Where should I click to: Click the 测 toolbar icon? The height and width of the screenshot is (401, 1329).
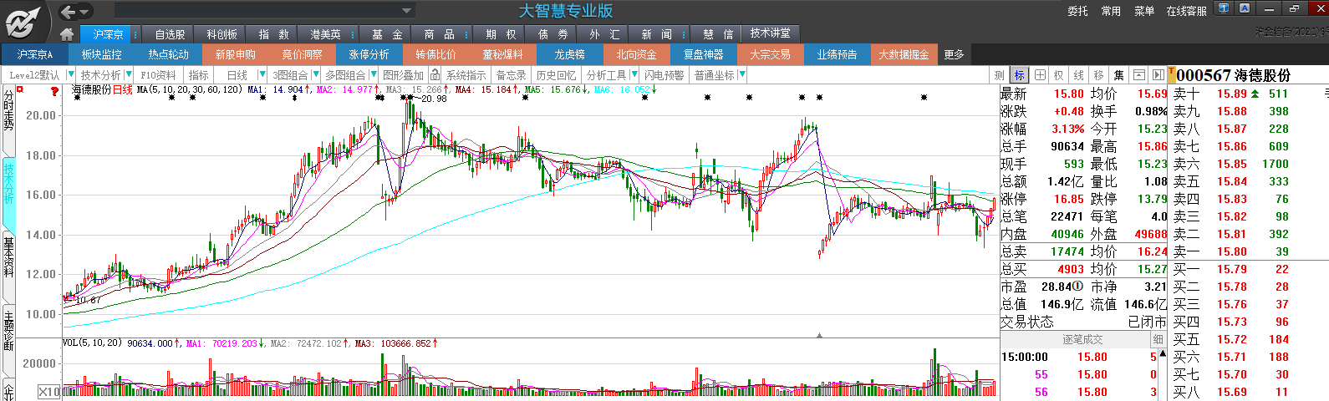point(999,75)
